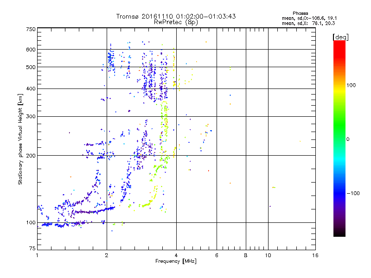371x278 pixels.
Task: Click the x-axis tick label '8'
Action: click(x=246, y=255)
